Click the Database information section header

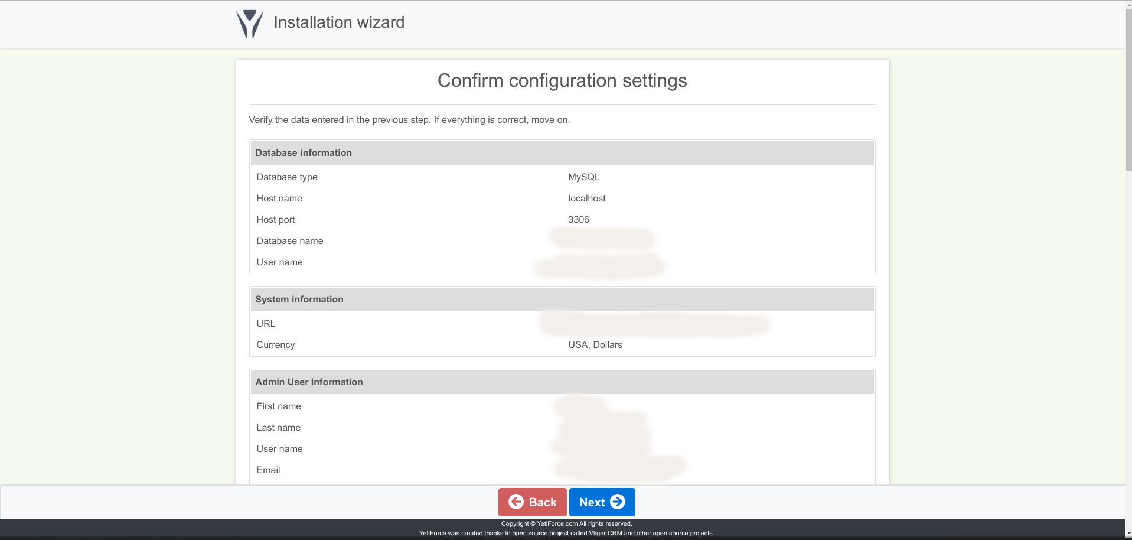[562, 153]
